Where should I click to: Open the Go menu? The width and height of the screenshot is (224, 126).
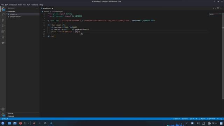(24, 5)
